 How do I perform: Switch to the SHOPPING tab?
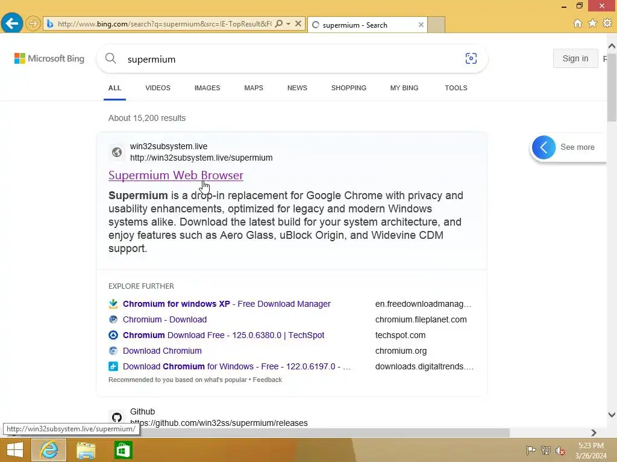point(349,88)
